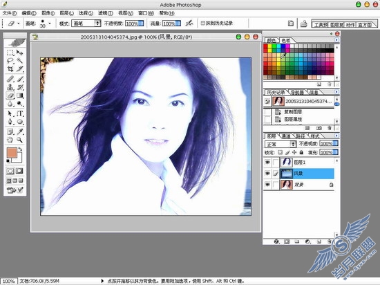Select the Horizontal Type tool
Viewport: 380px width, 285px height.
[x=20, y=113]
